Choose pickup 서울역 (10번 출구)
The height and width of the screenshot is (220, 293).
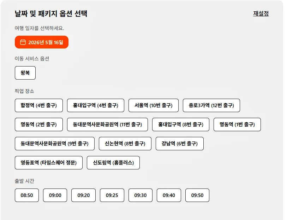coord(154,105)
